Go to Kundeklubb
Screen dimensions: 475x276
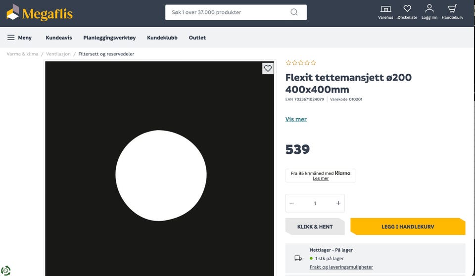click(x=162, y=38)
